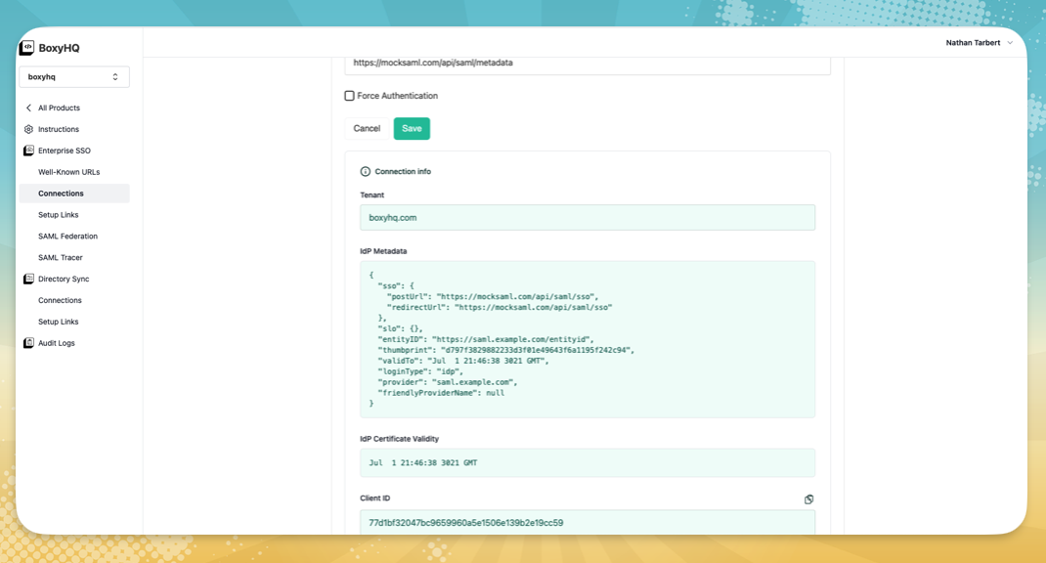1046x563 pixels.
Task: Open SAML Tracer page
Action: pos(60,257)
